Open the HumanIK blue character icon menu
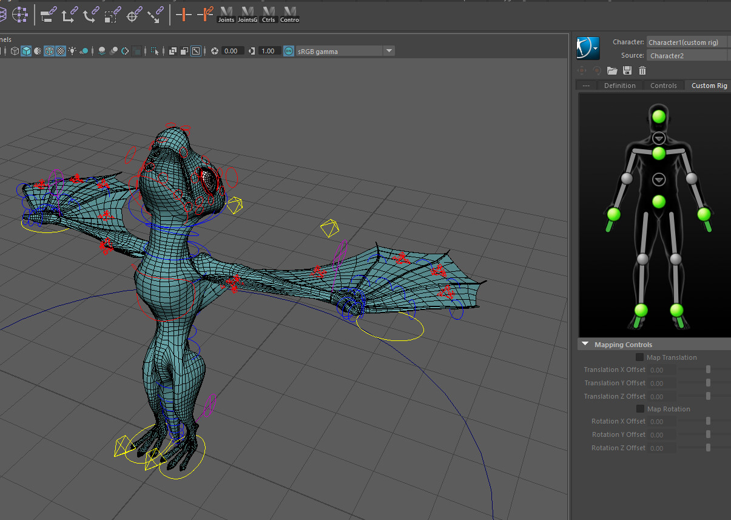The height and width of the screenshot is (520, 731). click(x=587, y=48)
